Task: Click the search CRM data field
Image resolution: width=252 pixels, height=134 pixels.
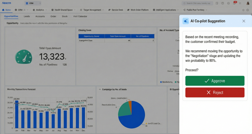Action: coord(197,3)
